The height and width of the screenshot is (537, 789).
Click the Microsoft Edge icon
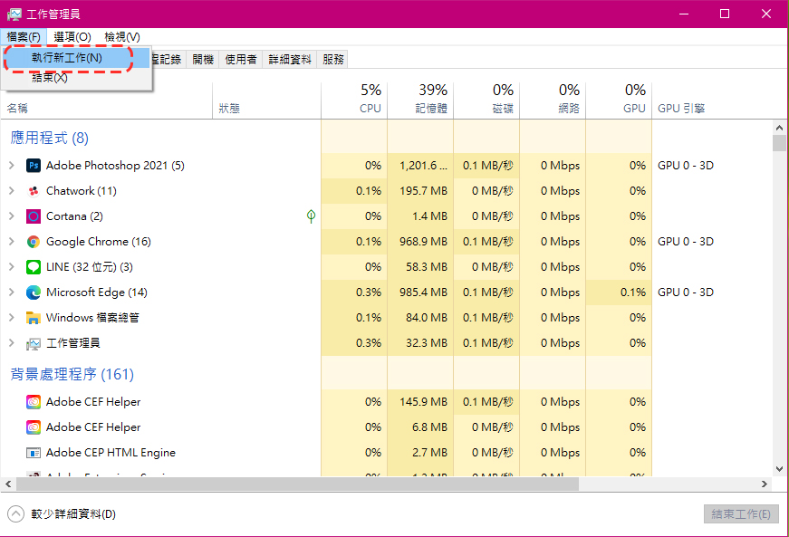(34, 292)
